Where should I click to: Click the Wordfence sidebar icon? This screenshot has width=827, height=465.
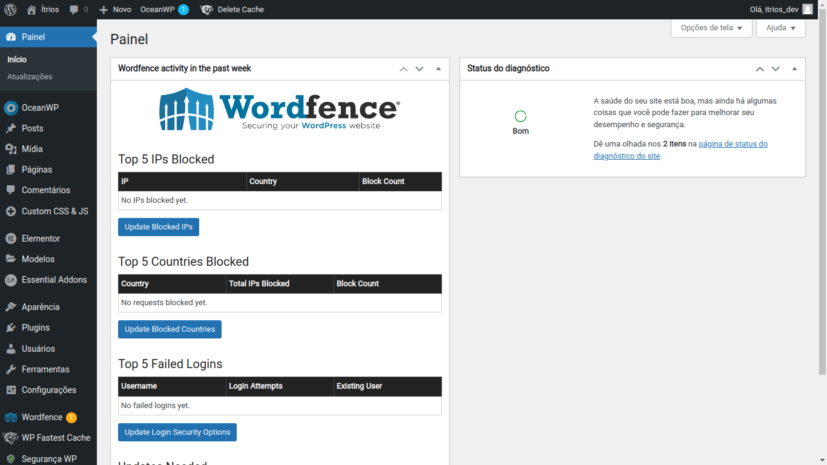coord(10,417)
